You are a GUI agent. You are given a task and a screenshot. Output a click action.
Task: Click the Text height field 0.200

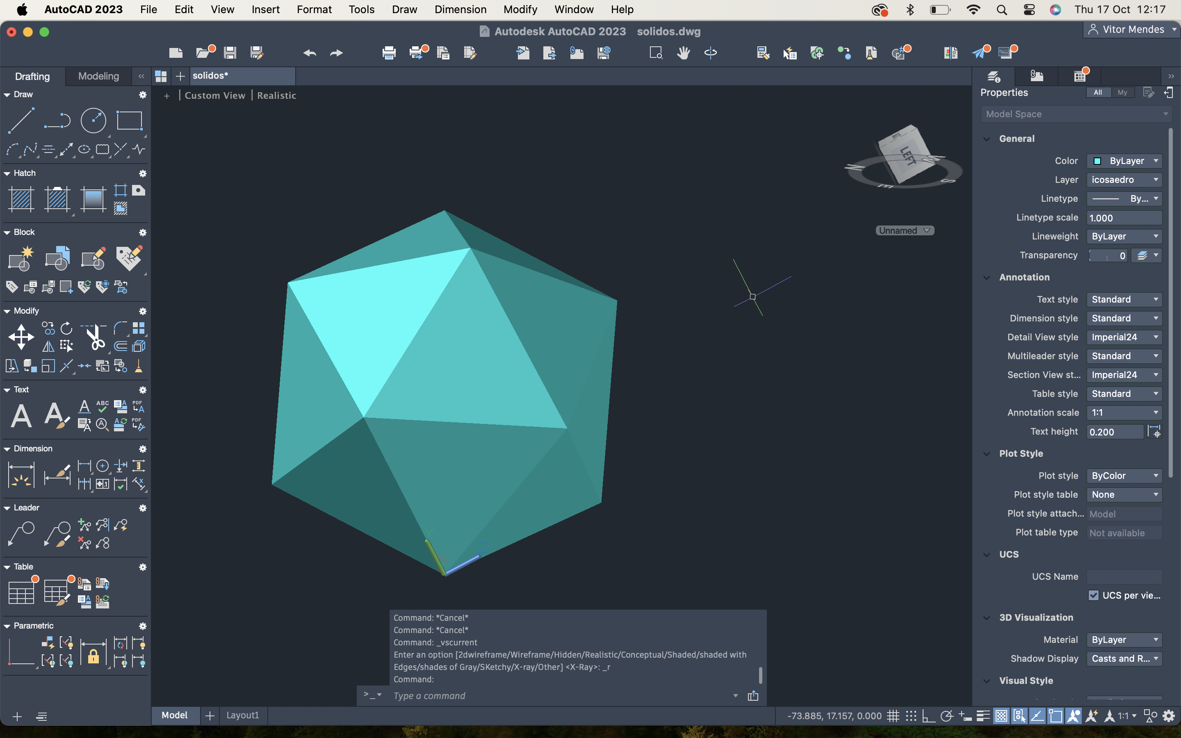[x=1115, y=432]
